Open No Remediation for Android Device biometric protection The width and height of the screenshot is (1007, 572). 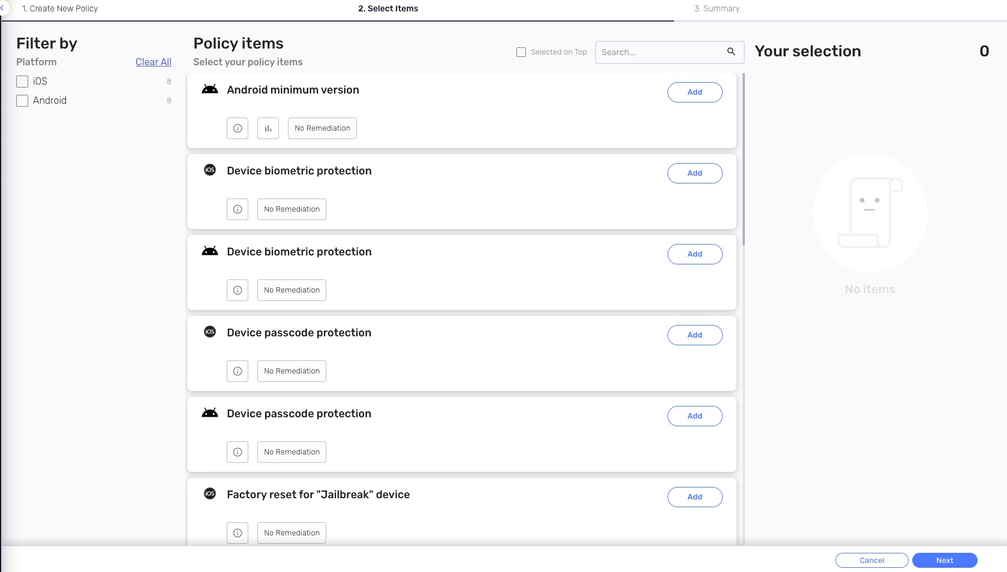coord(291,290)
